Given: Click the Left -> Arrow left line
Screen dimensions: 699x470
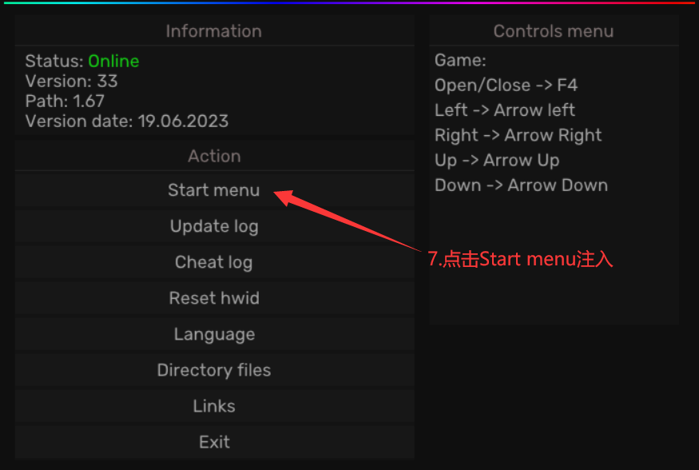Looking at the screenshot, I should [x=505, y=110].
